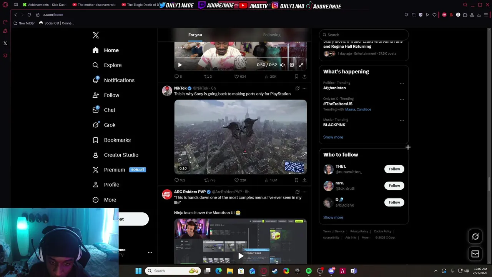Open browser downloads icon
Image resolution: width=492 pixels, height=277 pixels.
479,15
